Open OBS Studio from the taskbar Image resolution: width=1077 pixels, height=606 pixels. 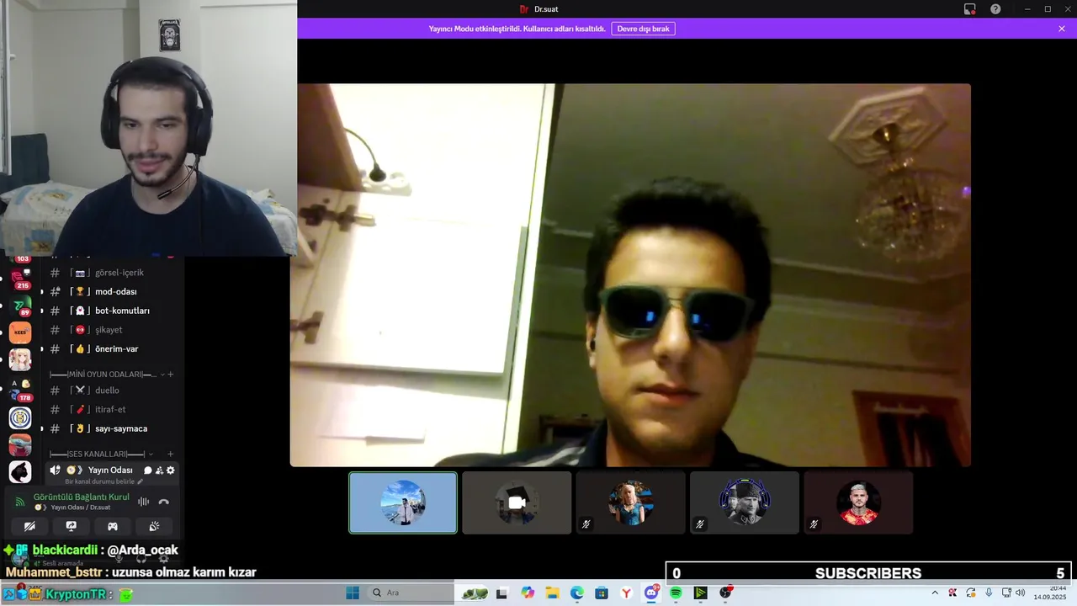click(725, 593)
